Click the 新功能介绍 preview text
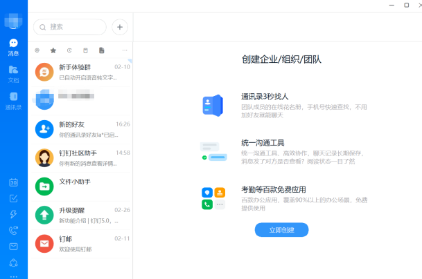The height and width of the screenshot is (279, 422). coord(89,221)
